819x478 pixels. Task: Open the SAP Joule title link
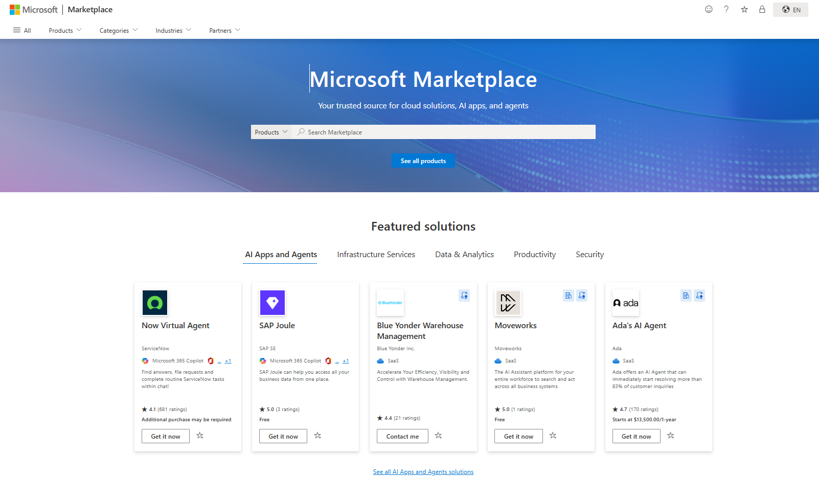coord(277,326)
